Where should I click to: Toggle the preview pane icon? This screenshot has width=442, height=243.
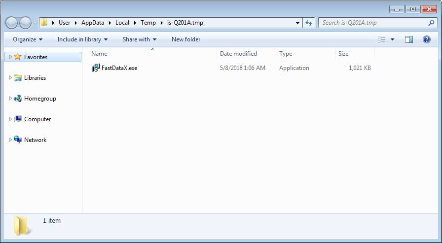[x=408, y=39]
